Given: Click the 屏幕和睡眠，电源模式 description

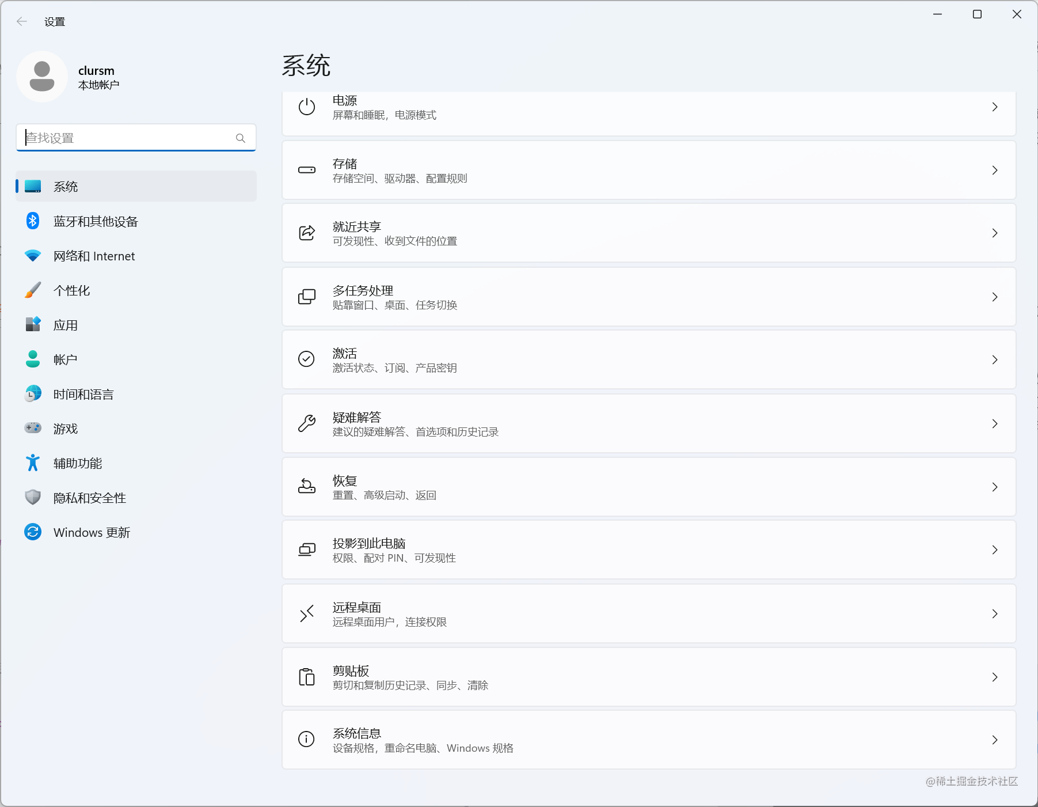Looking at the screenshot, I should (x=385, y=115).
